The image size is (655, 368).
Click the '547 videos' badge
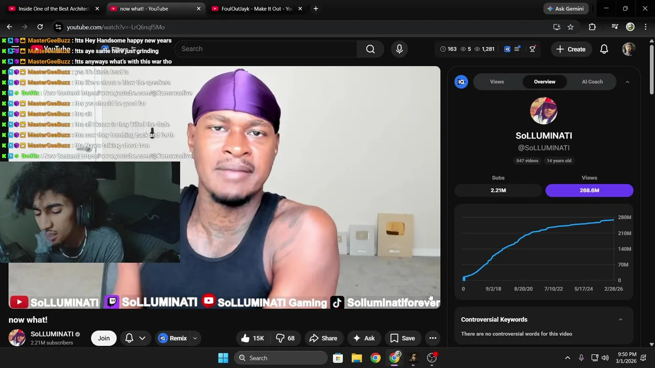527,160
